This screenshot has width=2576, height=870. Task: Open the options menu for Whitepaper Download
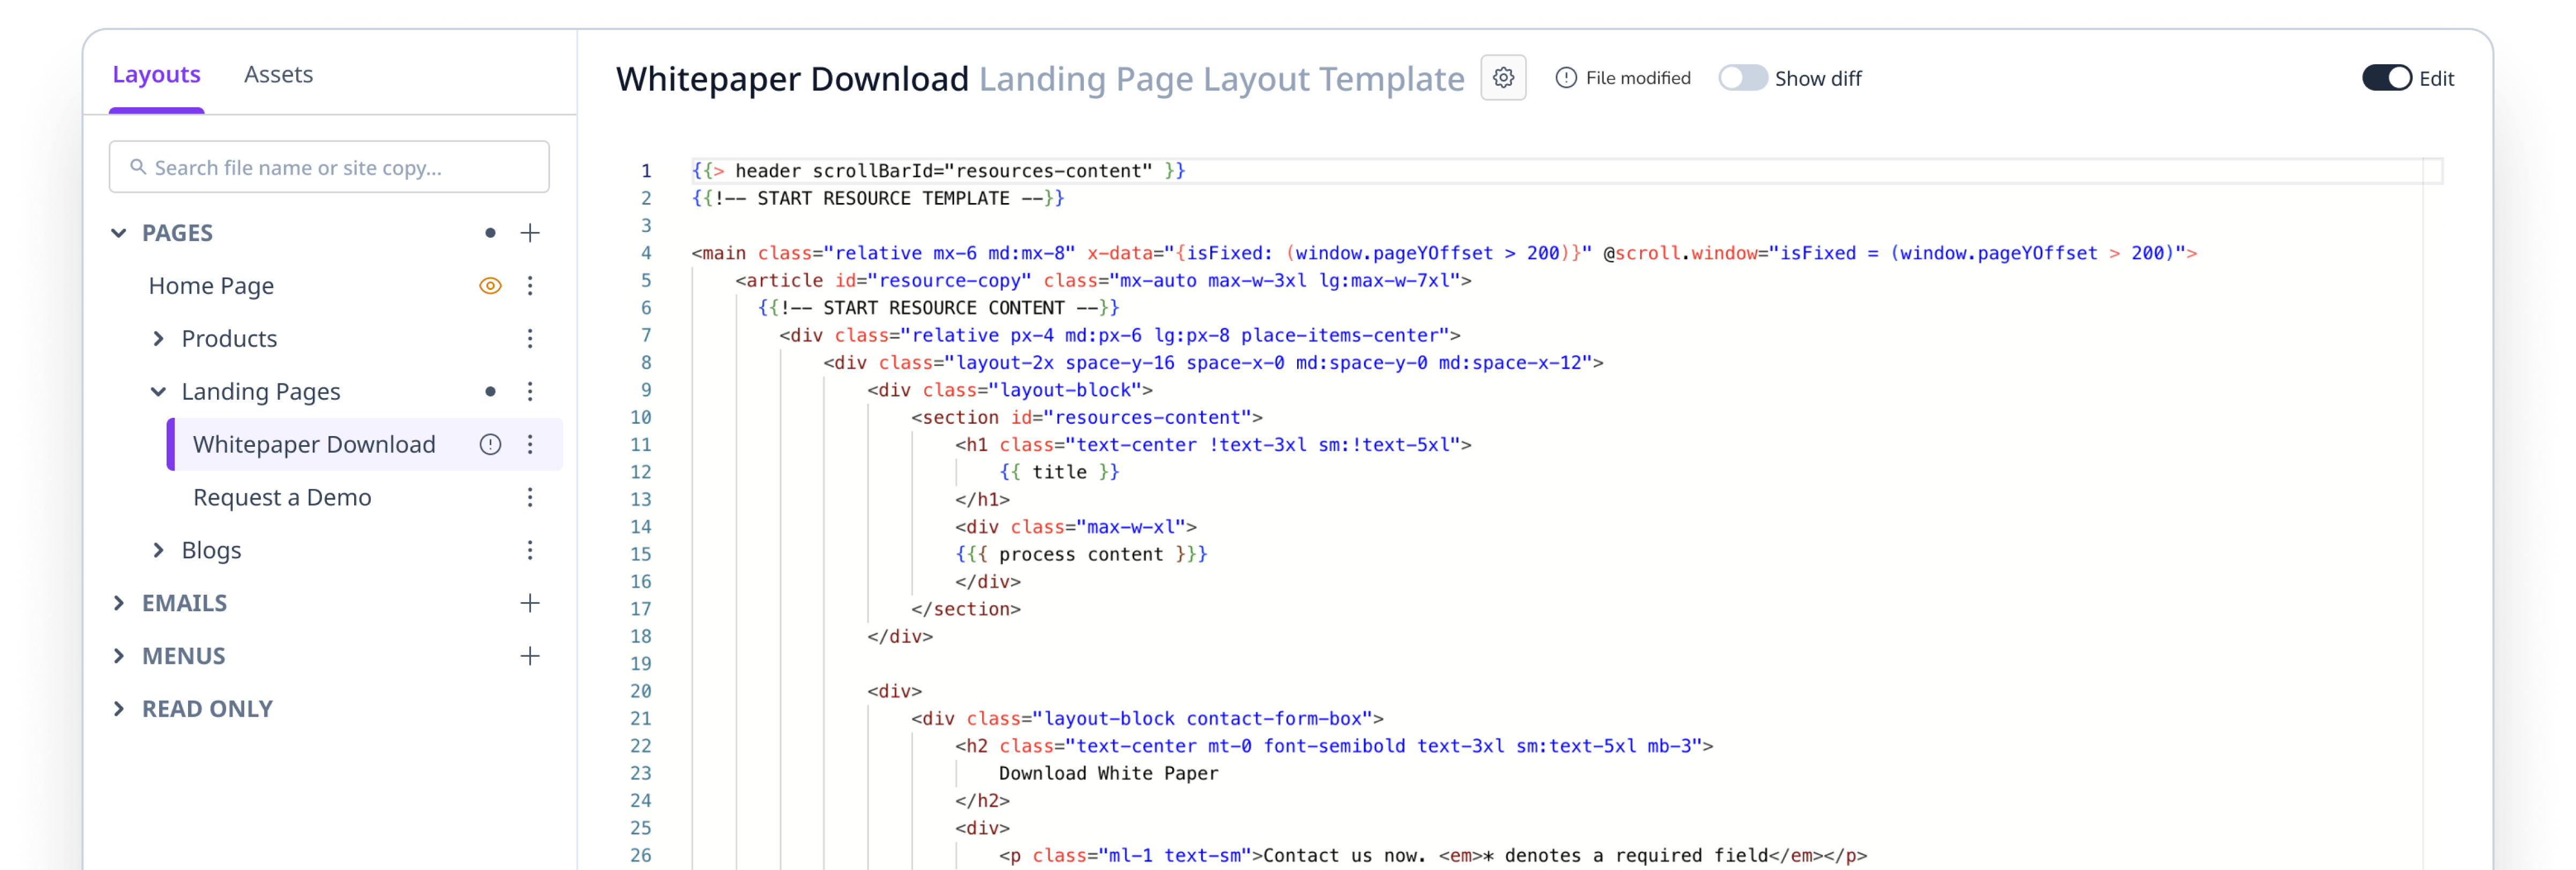pyautogui.click(x=530, y=444)
